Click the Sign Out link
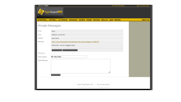The width and height of the screenshot is (181, 102). [x=139, y=6]
